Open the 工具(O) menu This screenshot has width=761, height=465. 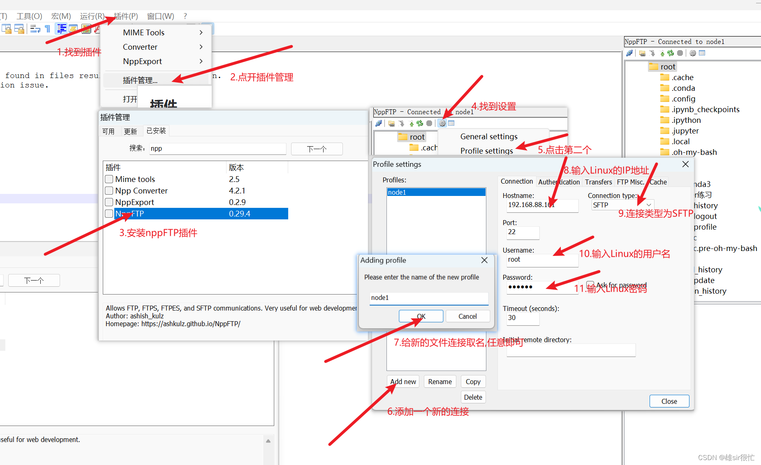click(29, 16)
